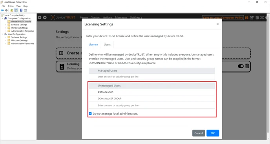This screenshot has width=270, height=144.
Task: Click the plus icon on Create card
Action: tap(61, 53)
